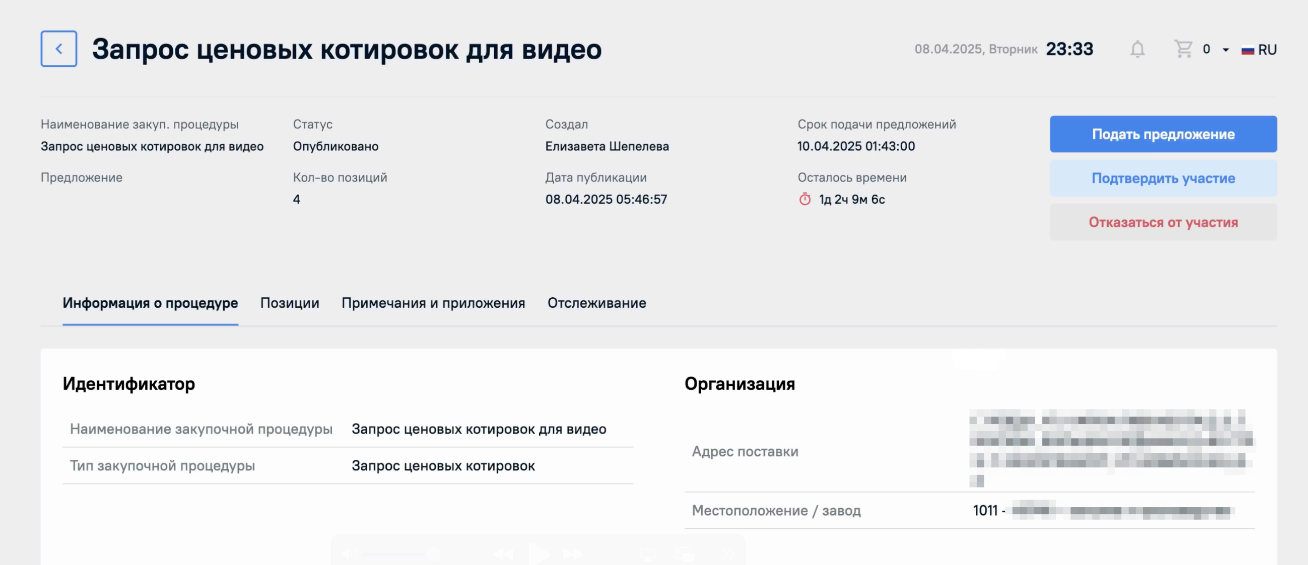1308x565 pixels.
Task: Open the RU language selector
Action: (x=1267, y=50)
